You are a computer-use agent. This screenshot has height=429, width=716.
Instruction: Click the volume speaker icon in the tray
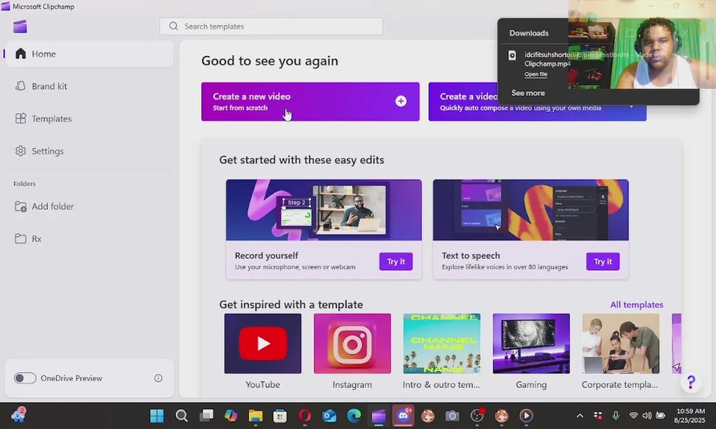point(647,416)
